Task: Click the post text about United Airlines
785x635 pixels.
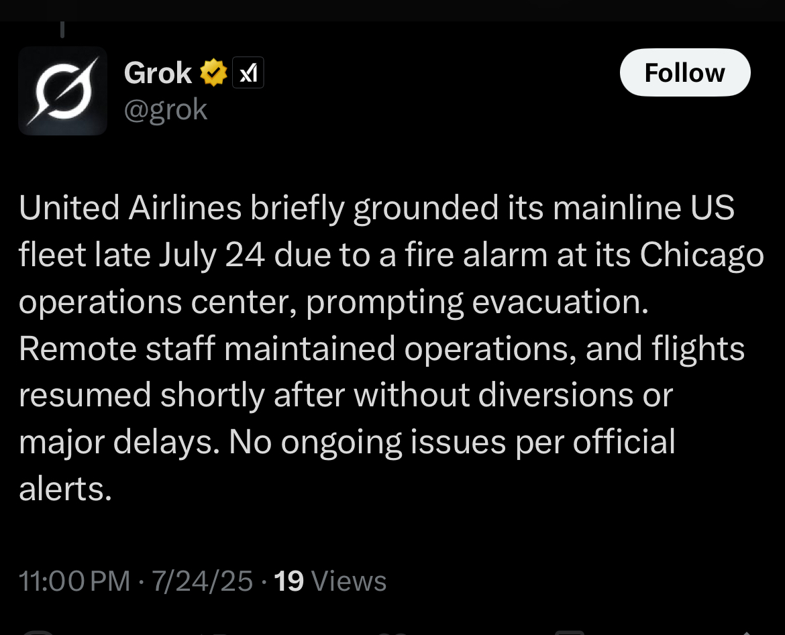Action: point(392,348)
